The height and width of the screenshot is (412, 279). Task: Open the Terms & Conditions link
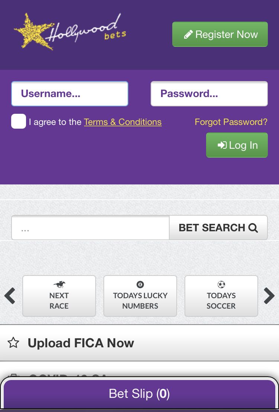tap(123, 122)
